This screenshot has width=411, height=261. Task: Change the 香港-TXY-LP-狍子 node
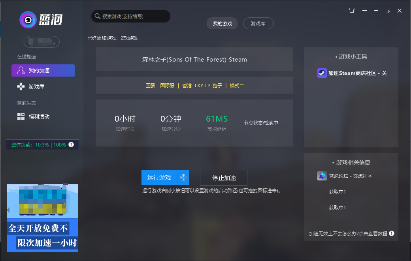(x=202, y=85)
